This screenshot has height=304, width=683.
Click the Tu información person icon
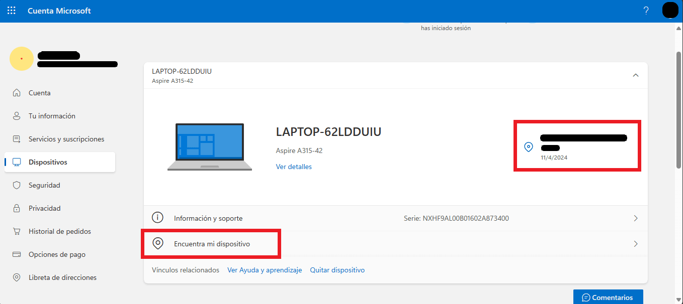[x=17, y=116]
